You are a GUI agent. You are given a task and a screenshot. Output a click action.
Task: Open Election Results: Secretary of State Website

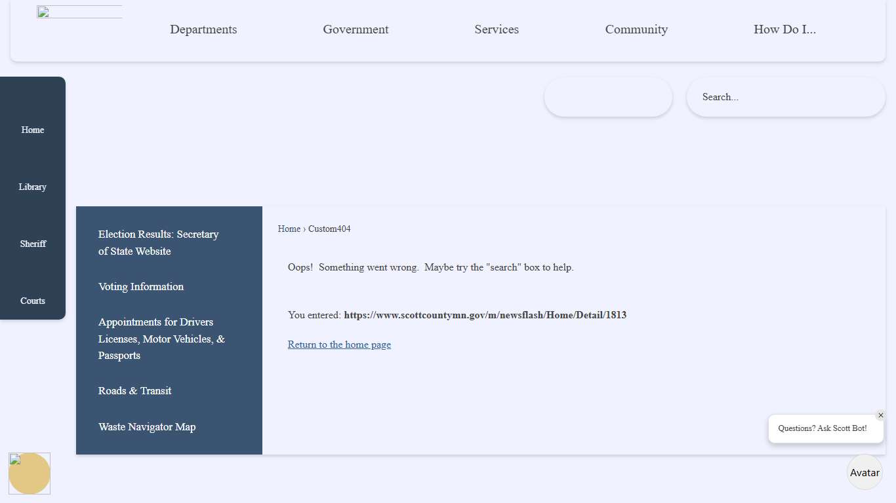[x=158, y=242]
